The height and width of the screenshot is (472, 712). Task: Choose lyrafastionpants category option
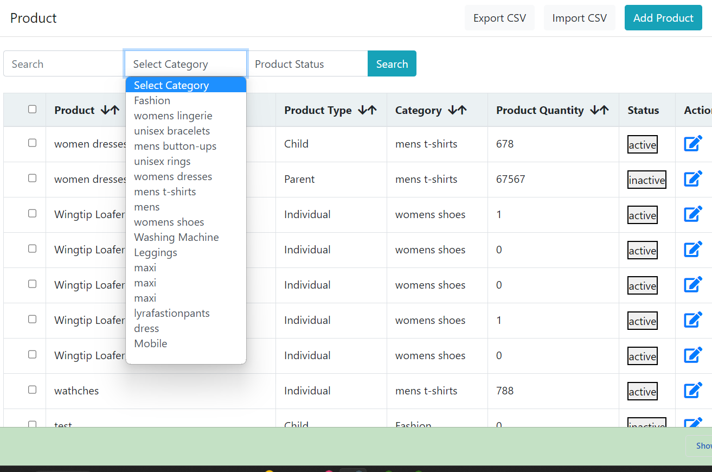click(186, 313)
